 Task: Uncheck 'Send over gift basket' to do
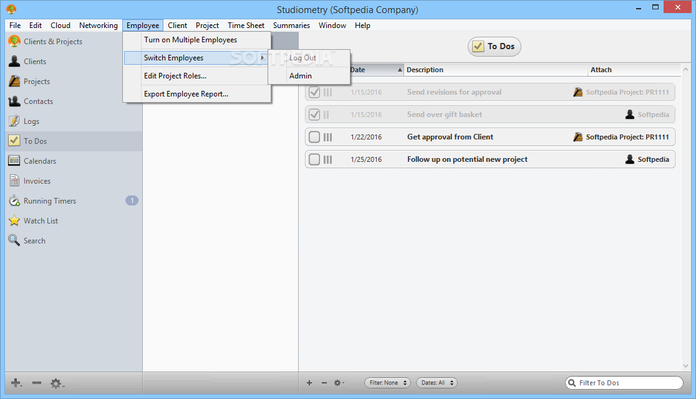[314, 115]
